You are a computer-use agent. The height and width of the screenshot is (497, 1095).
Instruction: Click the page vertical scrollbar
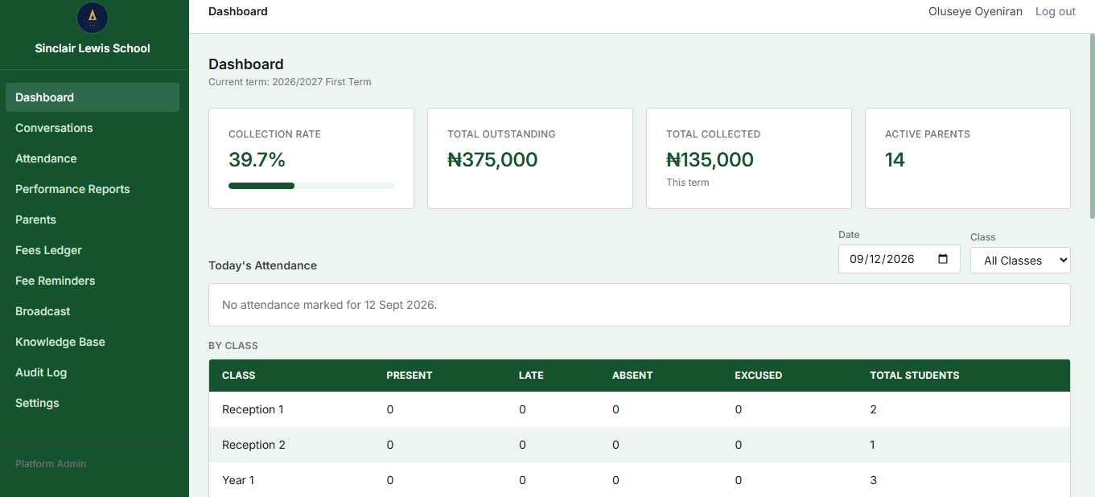click(1091, 125)
